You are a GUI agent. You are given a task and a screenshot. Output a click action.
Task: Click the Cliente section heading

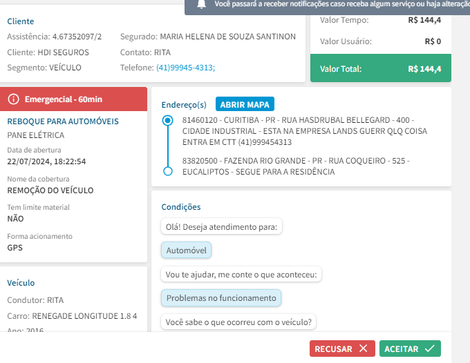pos(21,21)
